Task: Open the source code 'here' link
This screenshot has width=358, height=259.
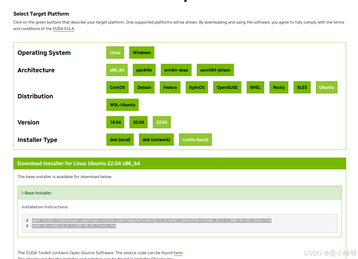Action: pyautogui.click(x=178, y=253)
